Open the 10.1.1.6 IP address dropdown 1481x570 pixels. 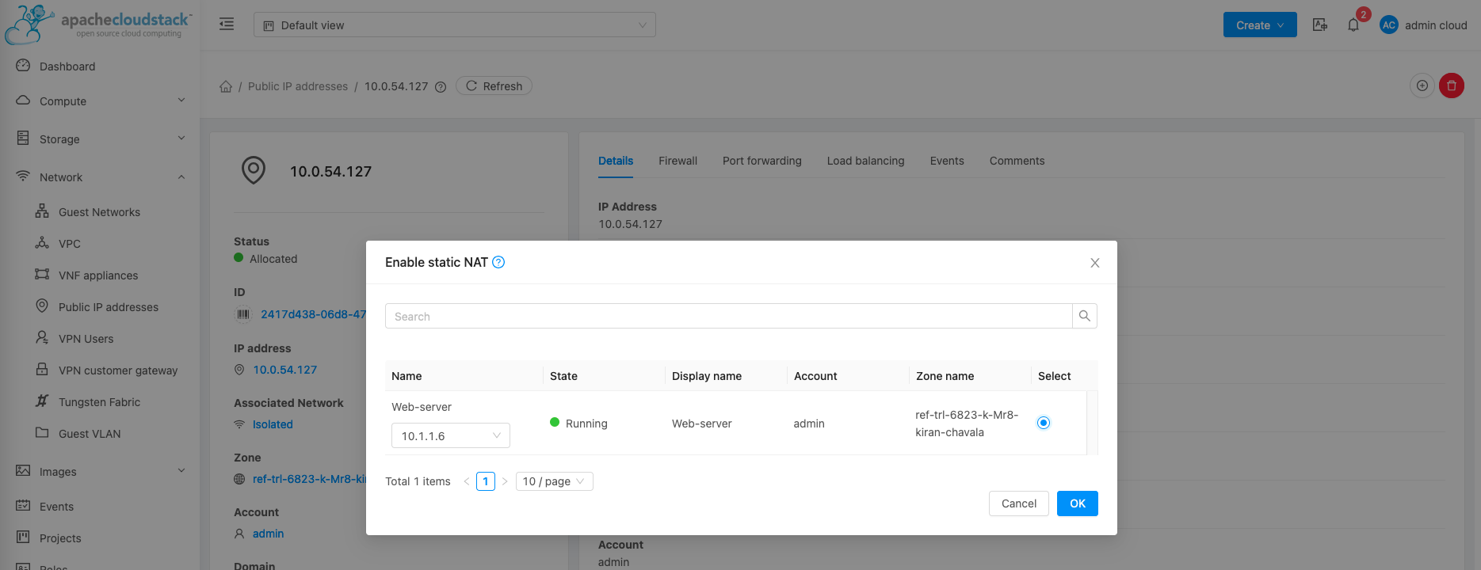coord(451,435)
